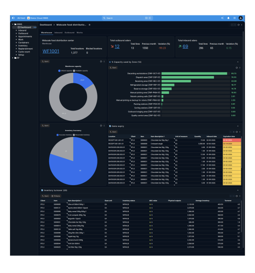Click Sort button in Inventory turnover panel
Screen dimensions: 255x273
pos(45,196)
